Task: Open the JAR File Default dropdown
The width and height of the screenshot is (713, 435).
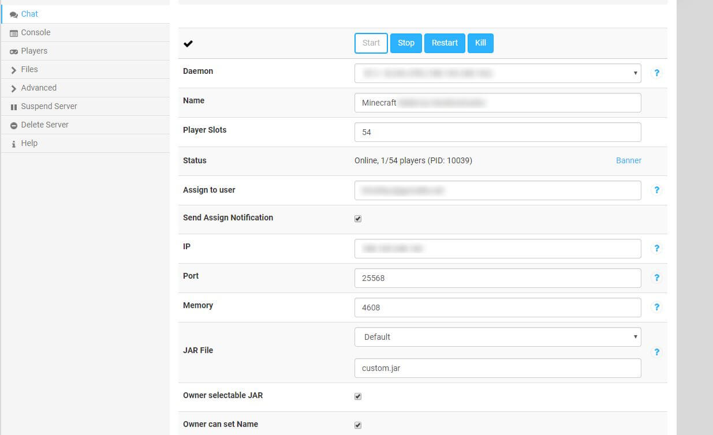Action: point(497,337)
